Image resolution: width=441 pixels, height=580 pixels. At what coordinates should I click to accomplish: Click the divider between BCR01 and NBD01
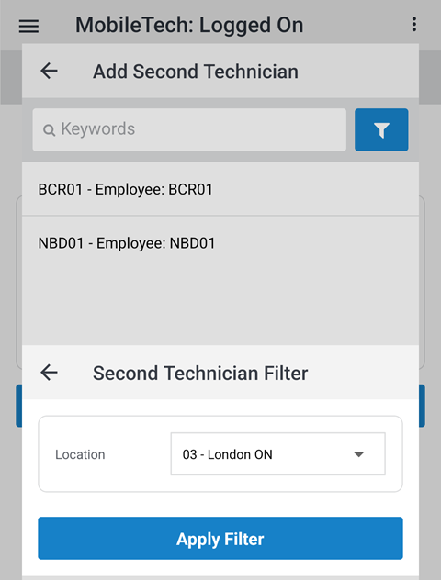pos(220,216)
